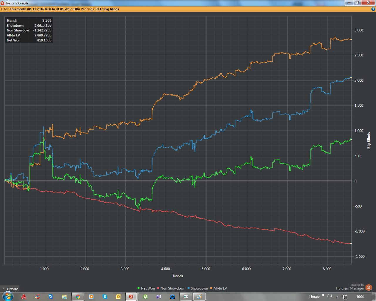
Task: Expand the taskbar toolbar chevron near Покер
Action: click(323, 295)
